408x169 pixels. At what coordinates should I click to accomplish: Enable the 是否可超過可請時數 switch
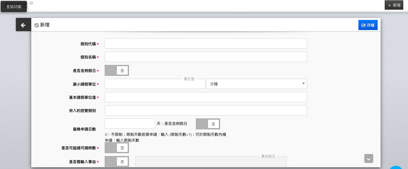tap(117, 148)
